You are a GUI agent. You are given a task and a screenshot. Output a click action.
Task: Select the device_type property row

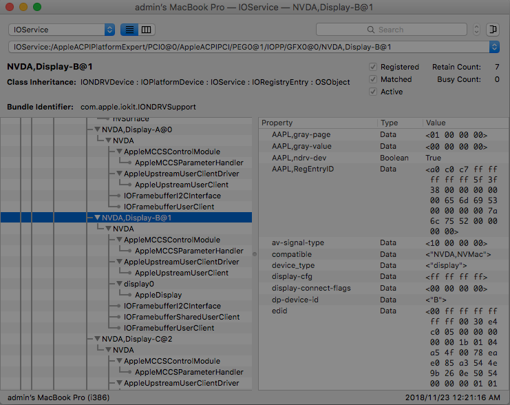384,265
